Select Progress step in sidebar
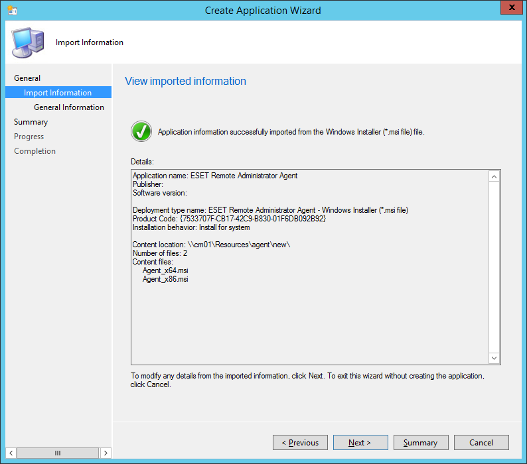Viewport: 527px width, 464px height. tap(29, 137)
